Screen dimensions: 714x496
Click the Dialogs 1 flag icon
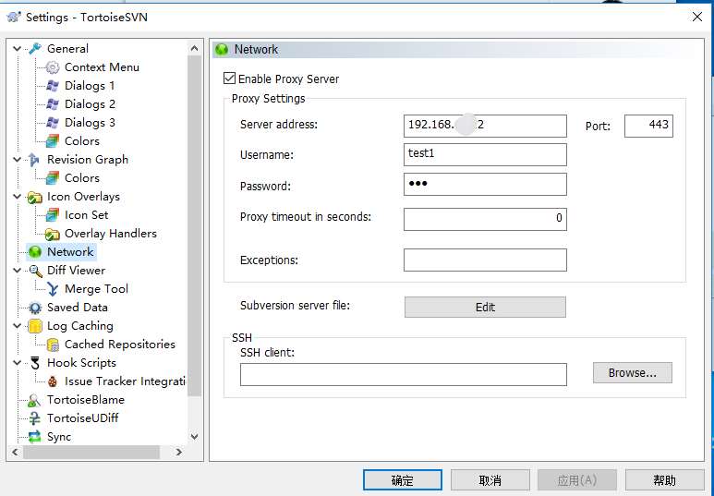point(53,86)
